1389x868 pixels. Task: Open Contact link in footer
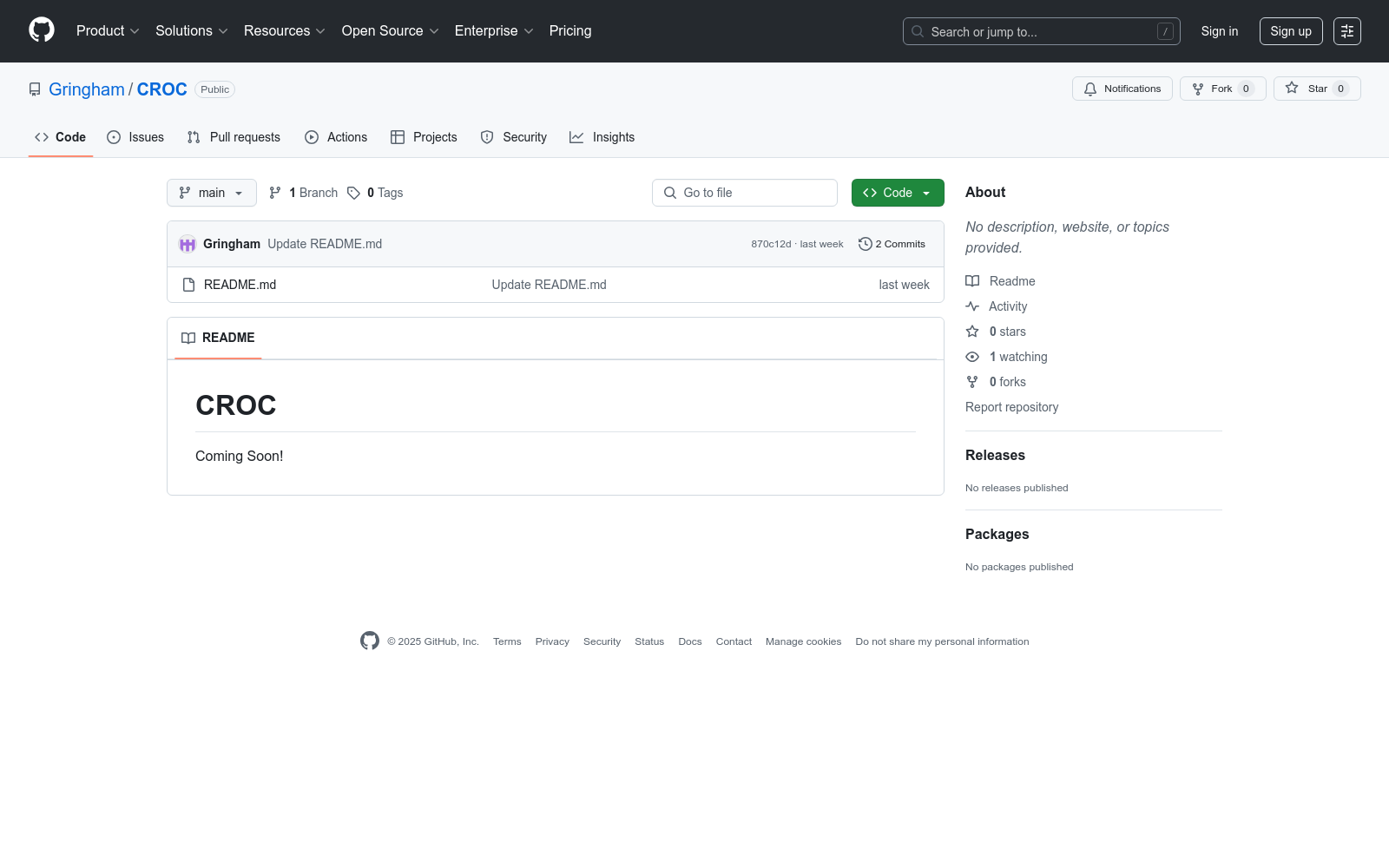[734, 641]
